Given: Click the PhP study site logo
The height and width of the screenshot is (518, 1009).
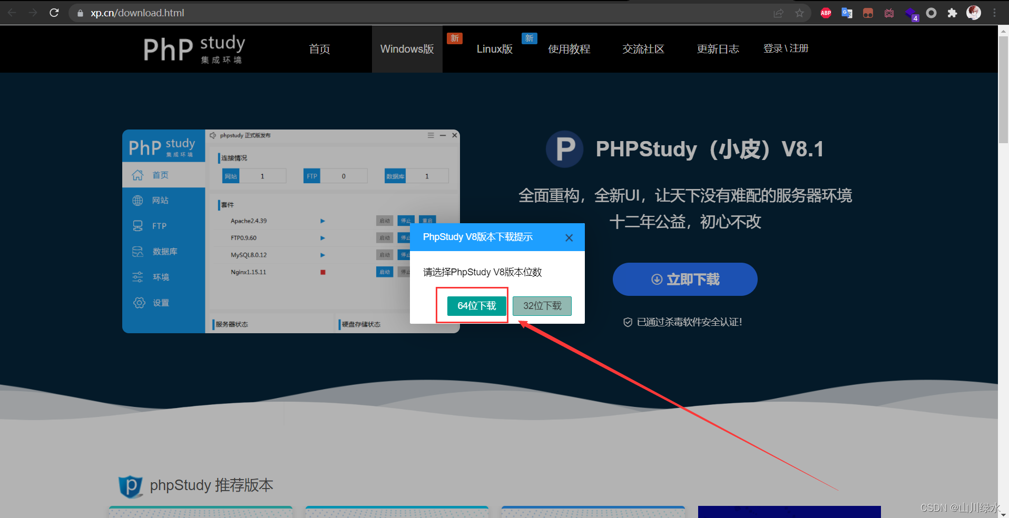Looking at the screenshot, I should [194, 49].
